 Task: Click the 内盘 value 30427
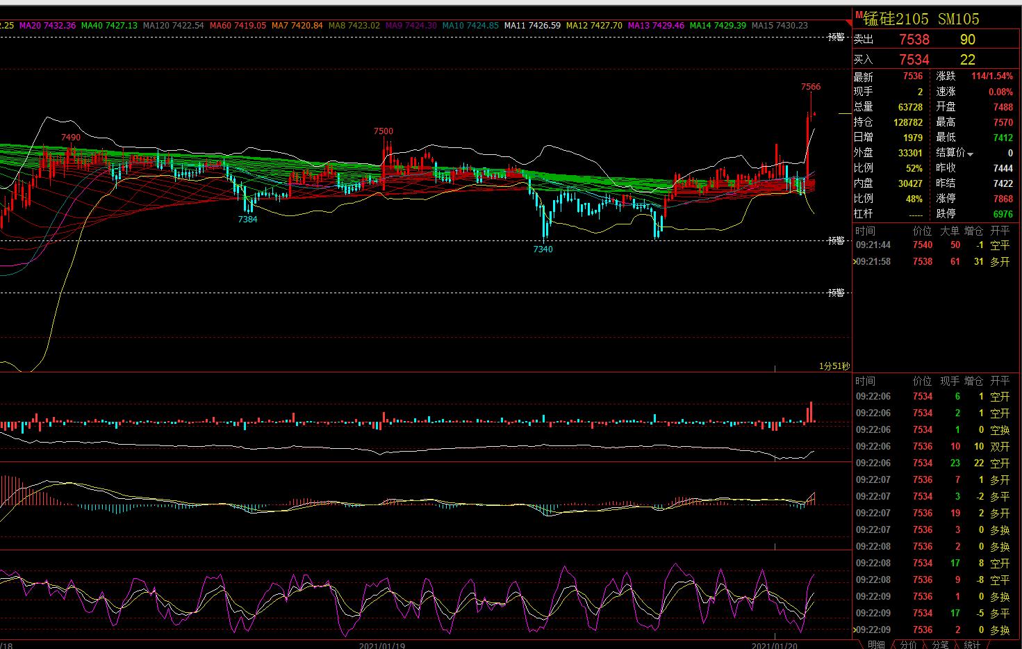(x=911, y=183)
